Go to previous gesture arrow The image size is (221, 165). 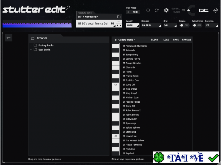click(117, 25)
